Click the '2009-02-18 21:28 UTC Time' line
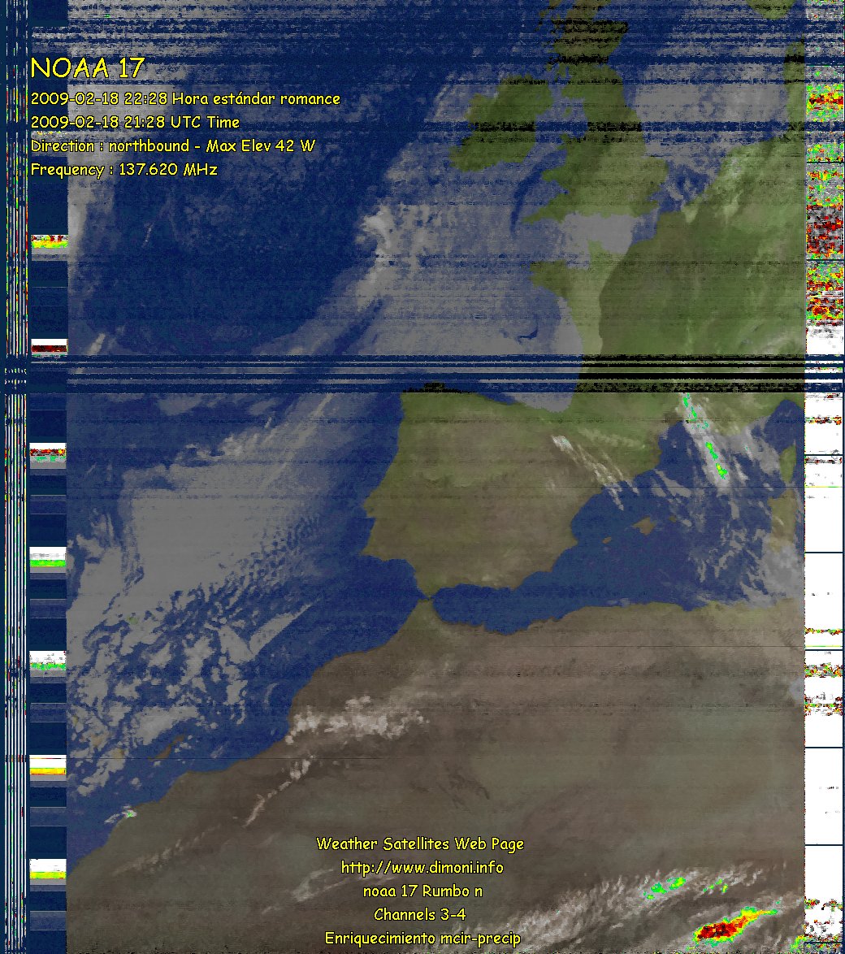845x954 pixels. pyautogui.click(x=135, y=122)
